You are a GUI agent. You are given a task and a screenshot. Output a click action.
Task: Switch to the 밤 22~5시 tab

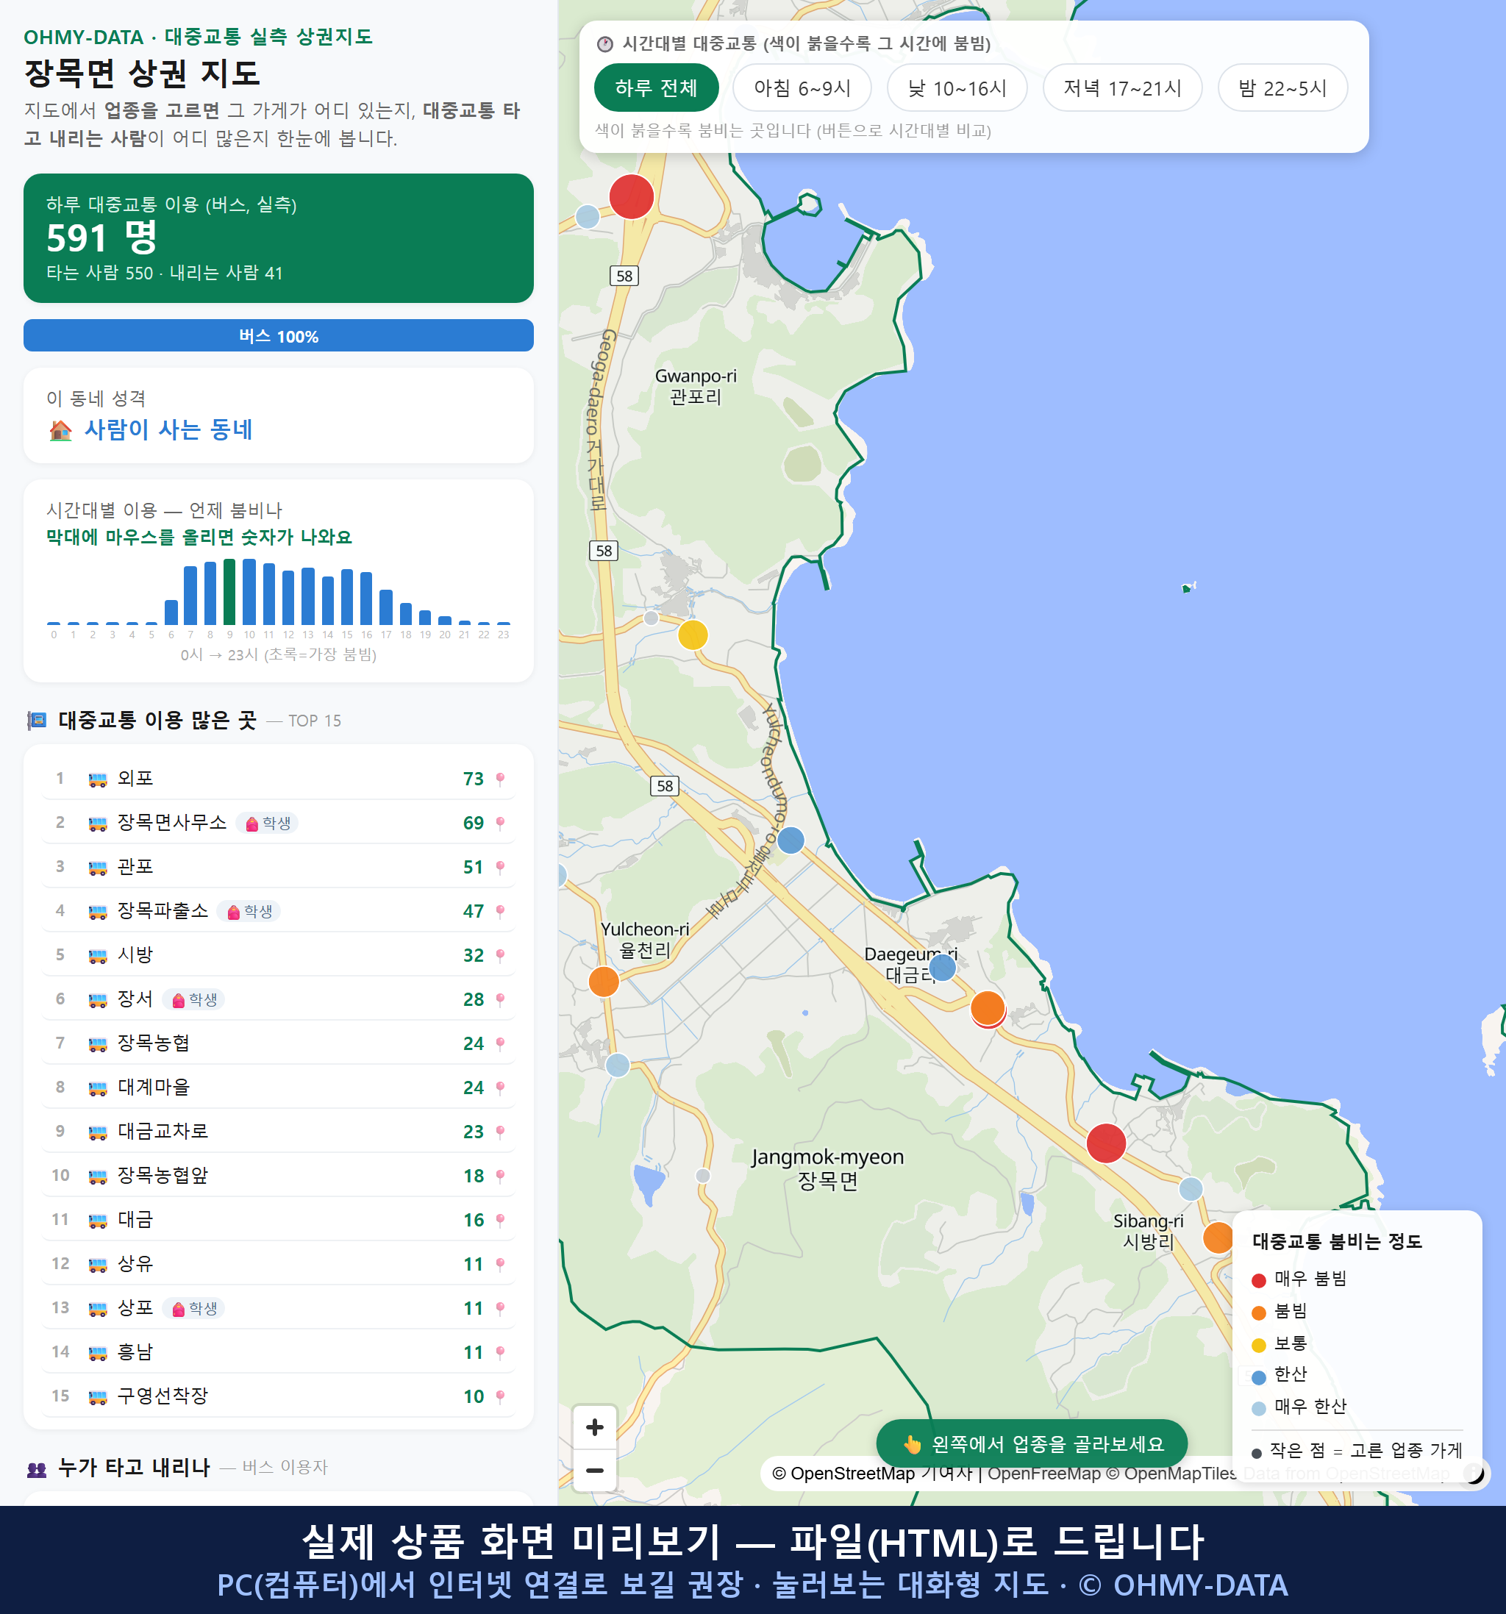tap(1282, 88)
